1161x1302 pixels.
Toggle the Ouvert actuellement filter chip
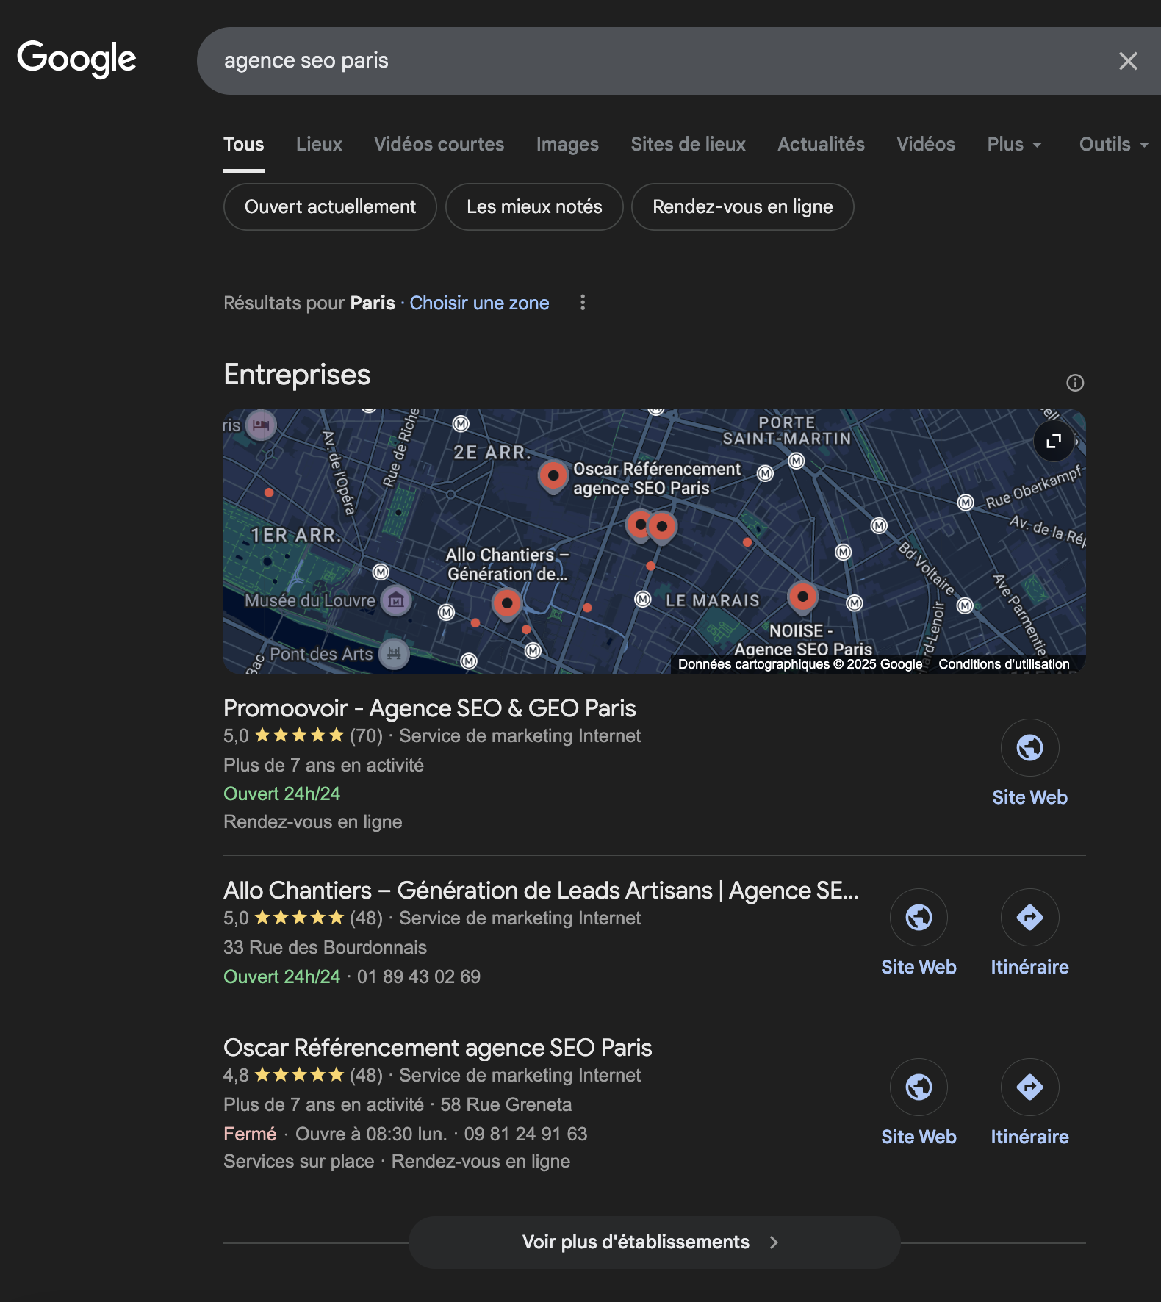(330, 207)
